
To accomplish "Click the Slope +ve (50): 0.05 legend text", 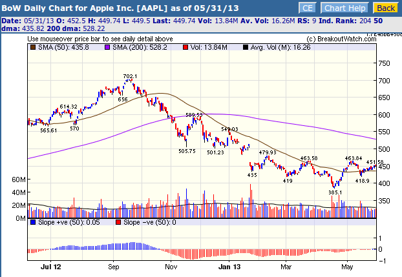I will (69, 222).
